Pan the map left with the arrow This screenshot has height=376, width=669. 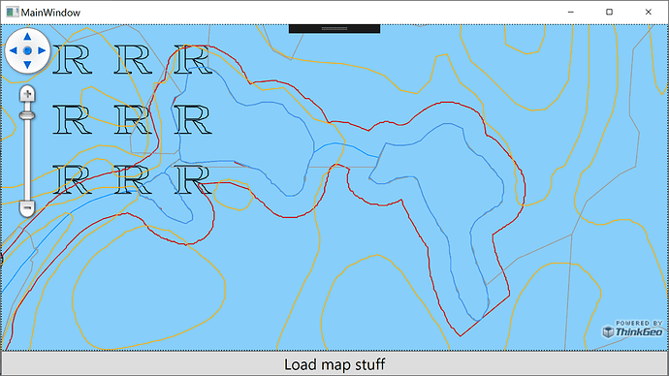click(14, 50)
